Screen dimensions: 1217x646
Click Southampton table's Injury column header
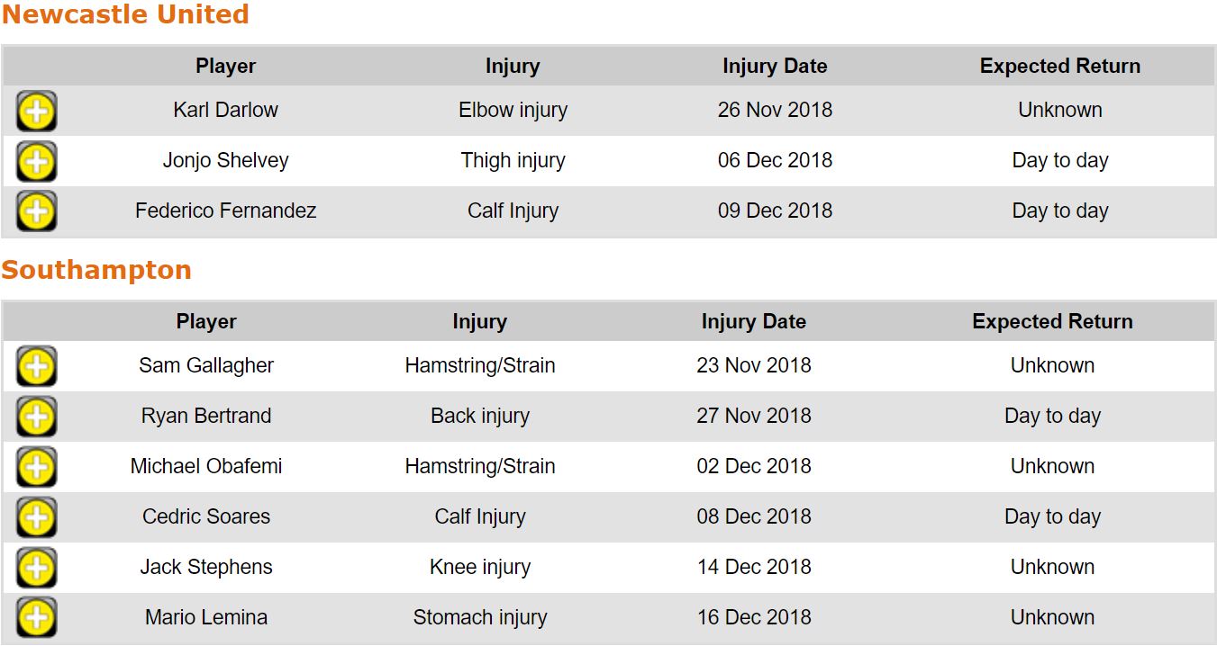pos(479,322)
